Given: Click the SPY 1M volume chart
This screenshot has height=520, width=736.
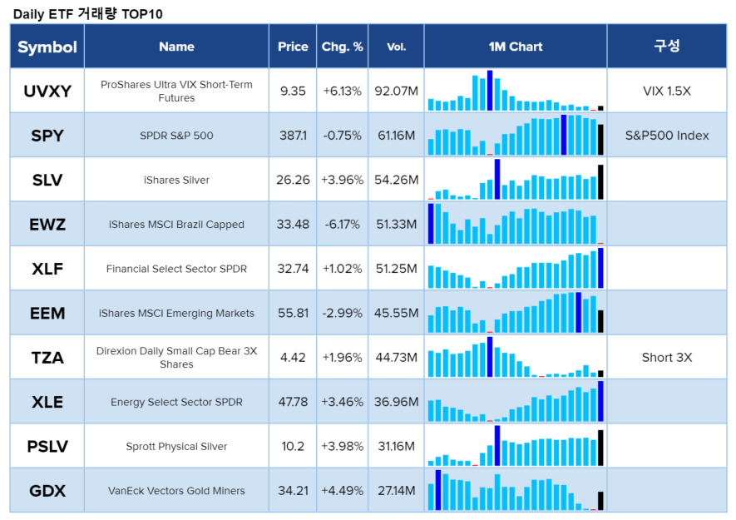Looking at the screenshot, I should 516,136.
